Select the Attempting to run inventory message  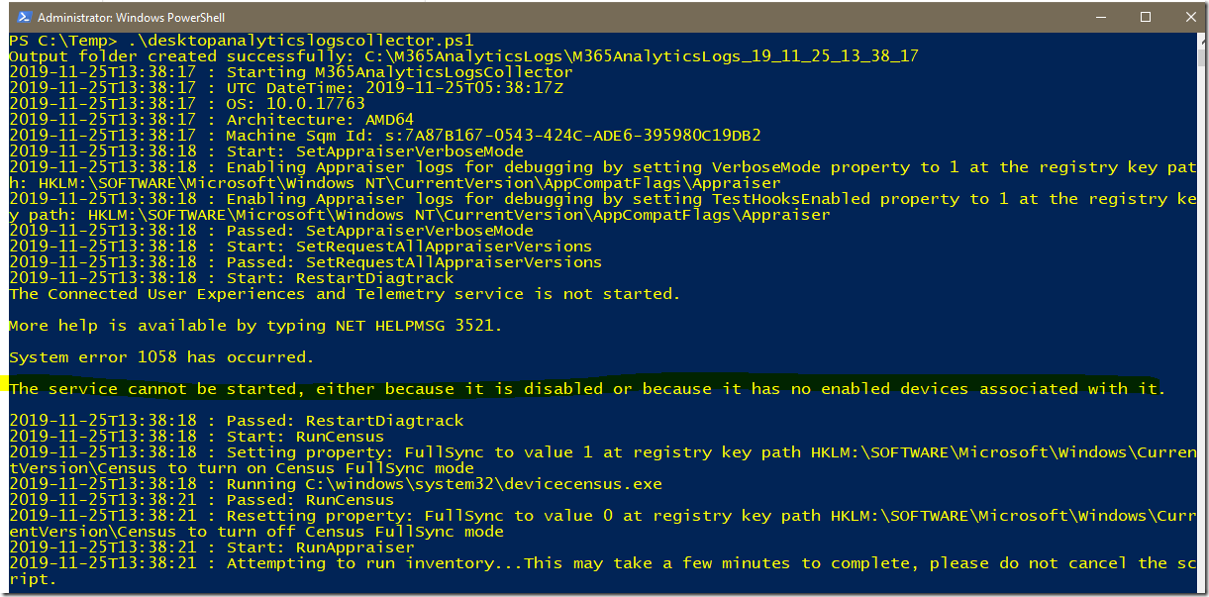click(495, 562)
